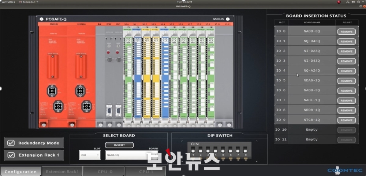Open the system power menu arrow
This screenshot has height=176, width=366.
[363, 2]
